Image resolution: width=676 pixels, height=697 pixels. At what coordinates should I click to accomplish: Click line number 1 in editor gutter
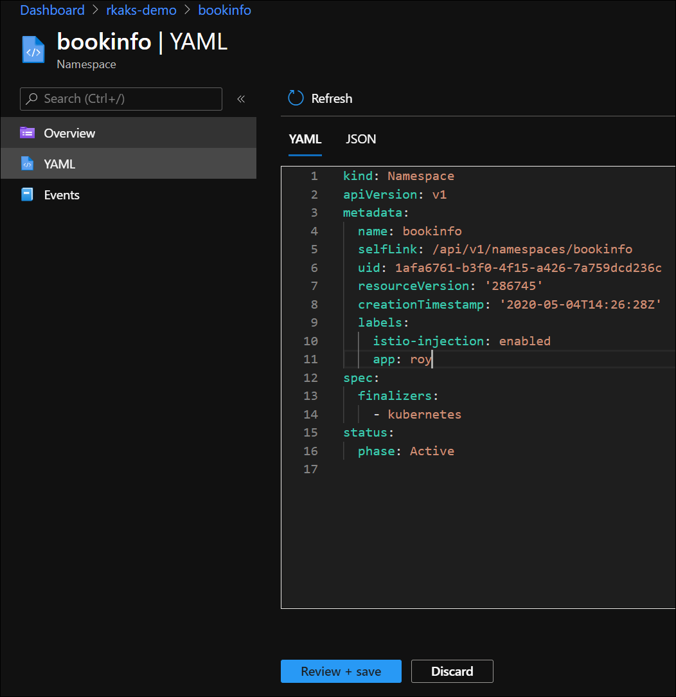(x=314, y=176)
